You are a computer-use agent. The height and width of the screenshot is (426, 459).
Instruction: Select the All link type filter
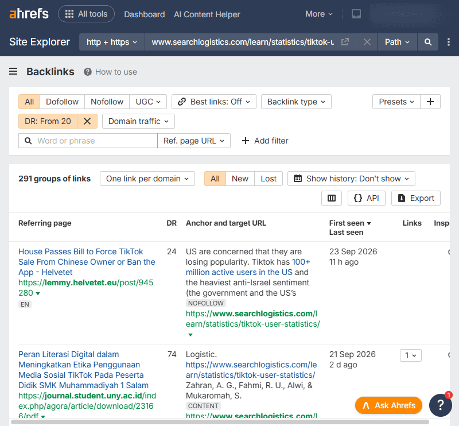point(29,102)
